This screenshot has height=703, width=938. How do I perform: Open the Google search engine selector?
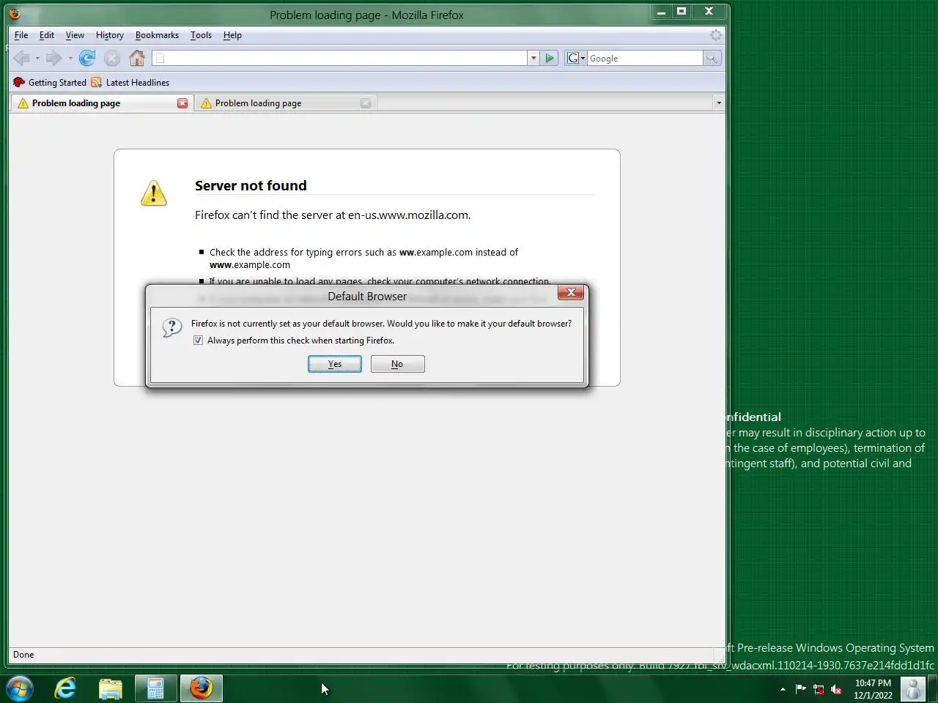(576, 58)
